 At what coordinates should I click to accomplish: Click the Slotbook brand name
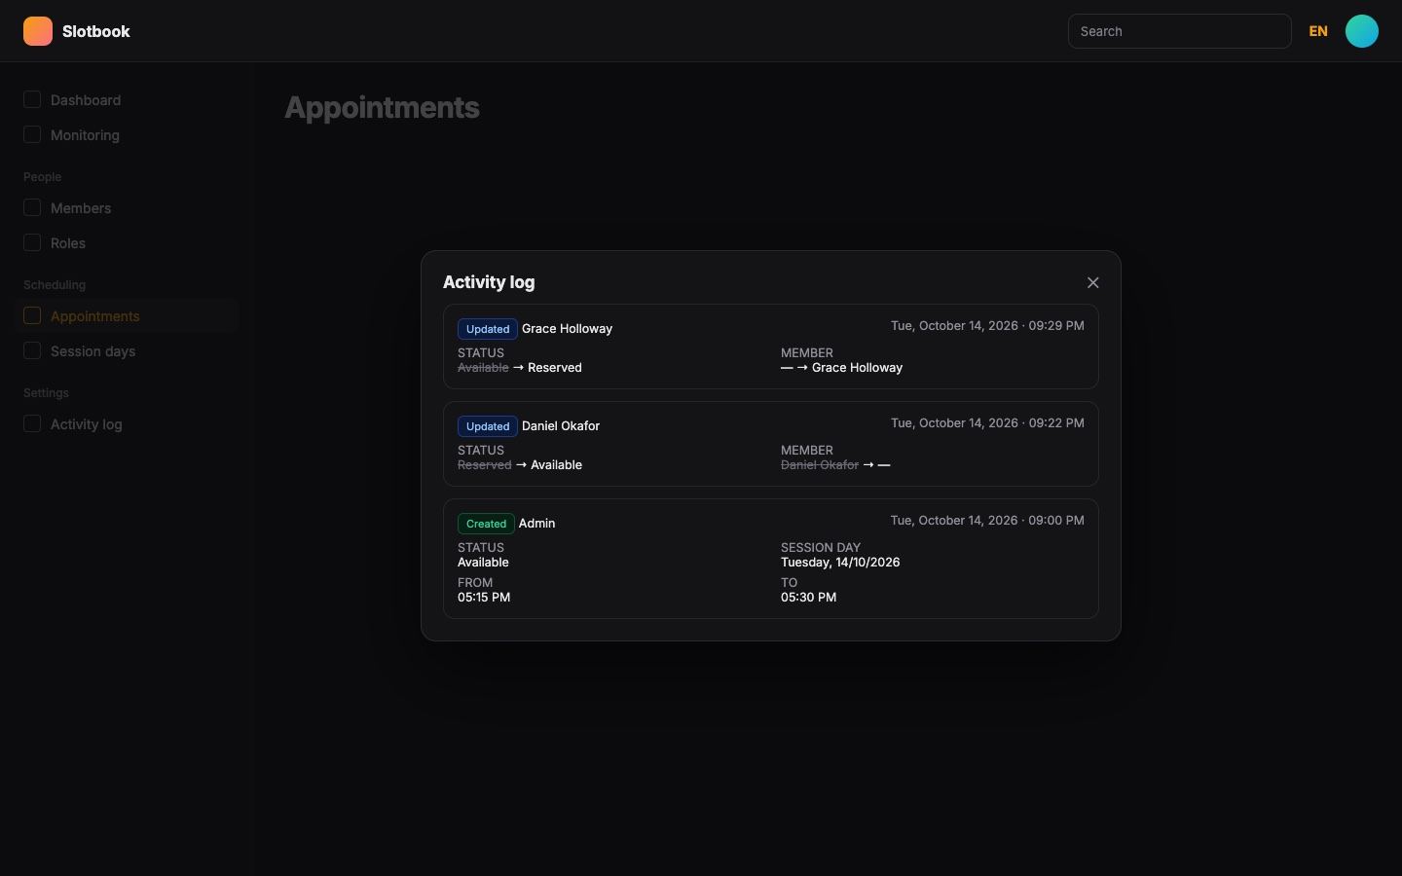96,31
